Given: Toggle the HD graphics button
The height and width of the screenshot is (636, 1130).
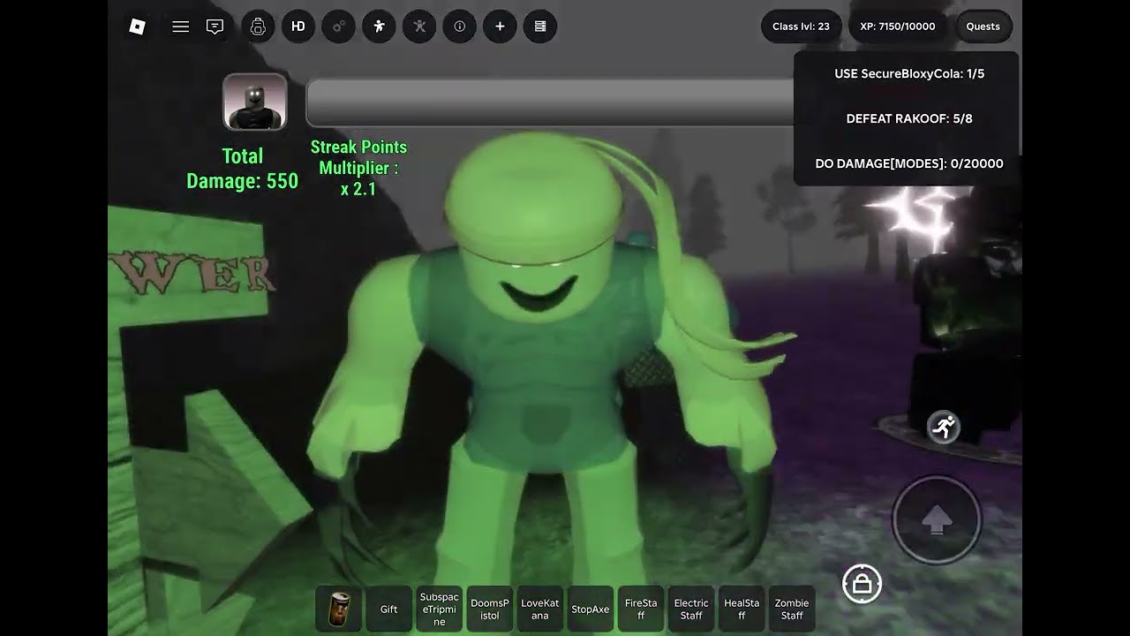Looking at the screenshot, I should click(x=298, y=26).
